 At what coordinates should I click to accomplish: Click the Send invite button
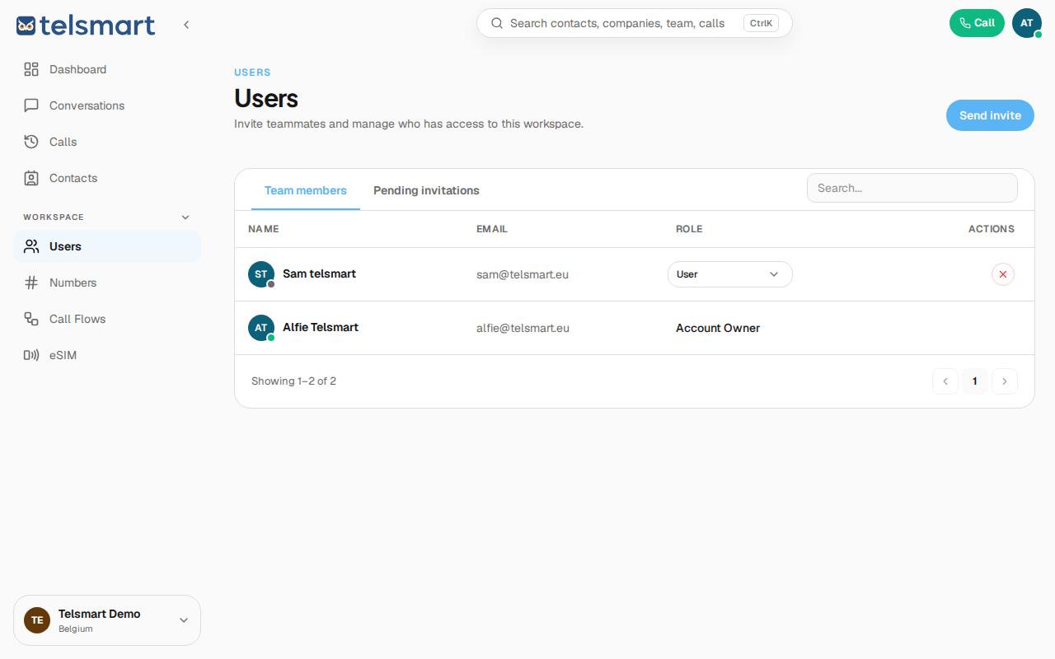pyautogui.click(x=990, y=115)
